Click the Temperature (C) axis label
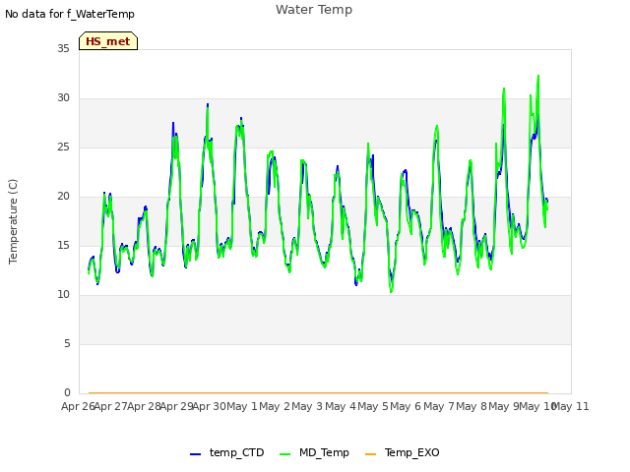The height and width of the screenshot is (472, 630). coord(13,221)
